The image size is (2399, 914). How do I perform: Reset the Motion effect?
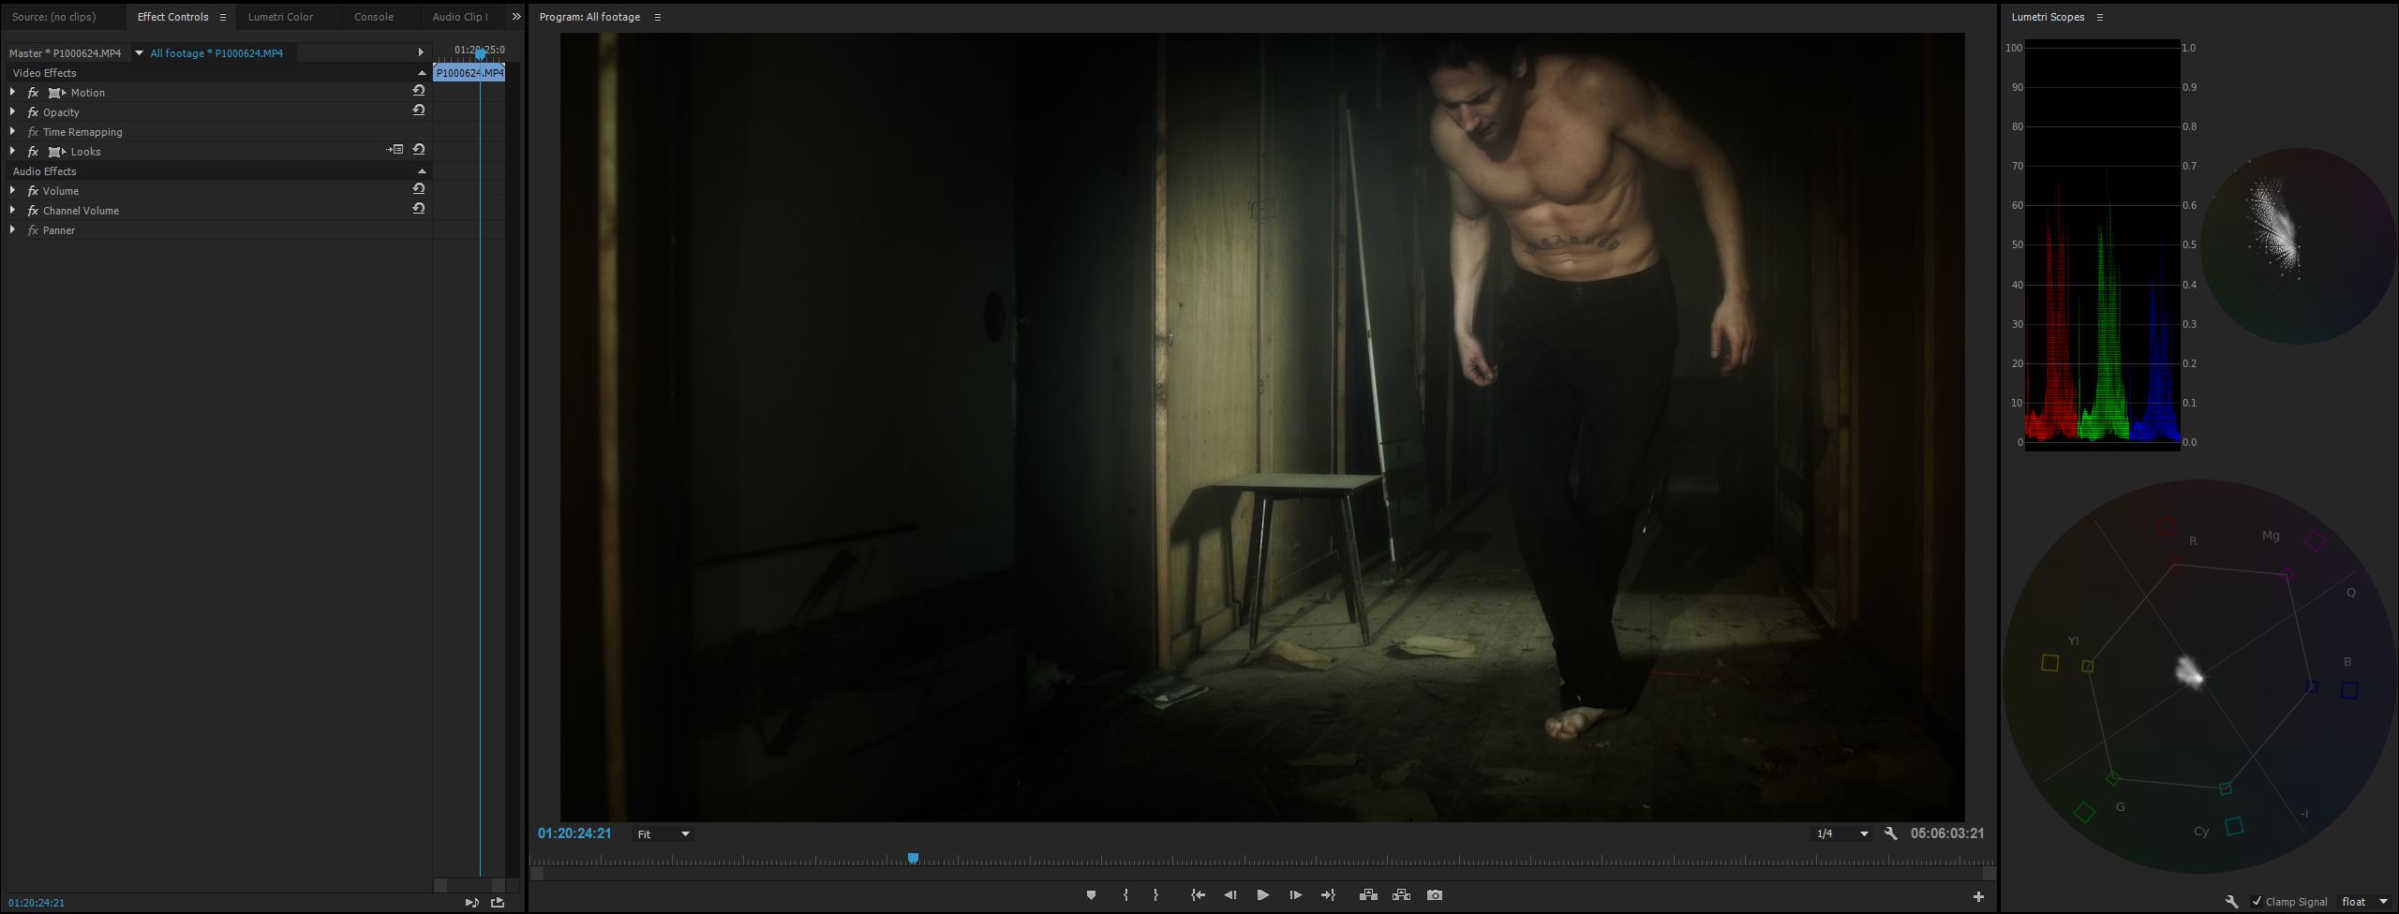tap(419, 91)
